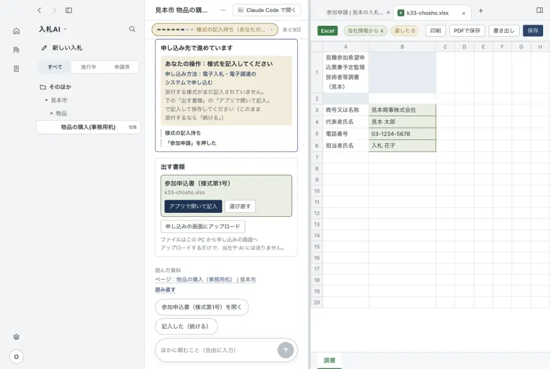Toggle right split panel icon
The height and width of the screenshot is (369, 550).
[x=540, y=10]
